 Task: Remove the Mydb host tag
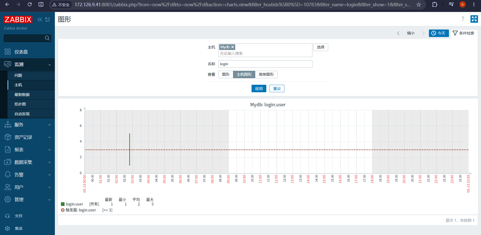tap(232, 47)
